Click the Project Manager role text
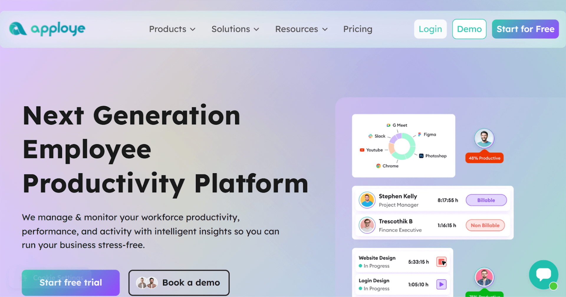This screenshot has width=566, height=297. click(399, 205)
